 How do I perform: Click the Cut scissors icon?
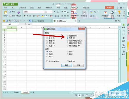[10, 12]
